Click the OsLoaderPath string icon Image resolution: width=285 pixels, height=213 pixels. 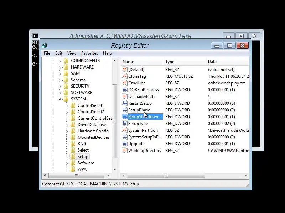pos(124,96)
